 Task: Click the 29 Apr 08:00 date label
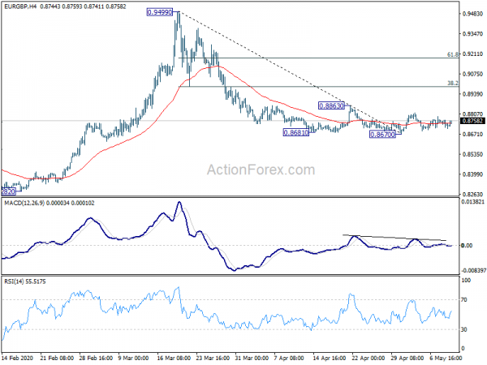tap(407, 358)
